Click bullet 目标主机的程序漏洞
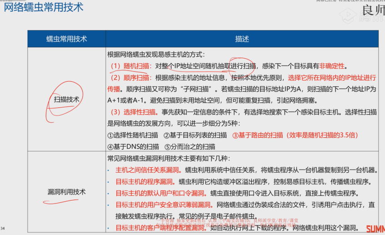Viewport: 385px width, 235px height. click(145, 182)
